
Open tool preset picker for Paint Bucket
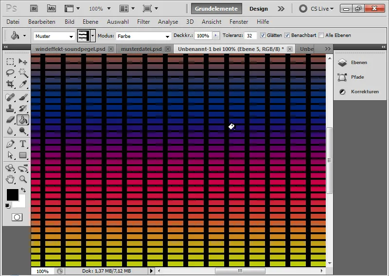(25, 35)
